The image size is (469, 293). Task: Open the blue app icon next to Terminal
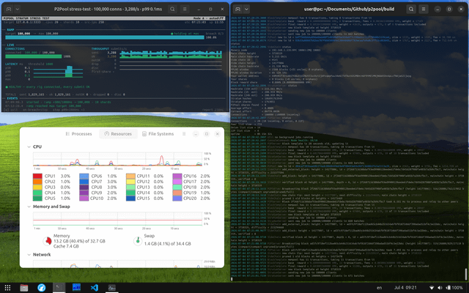pyautogui.click(x=76, y=288)
